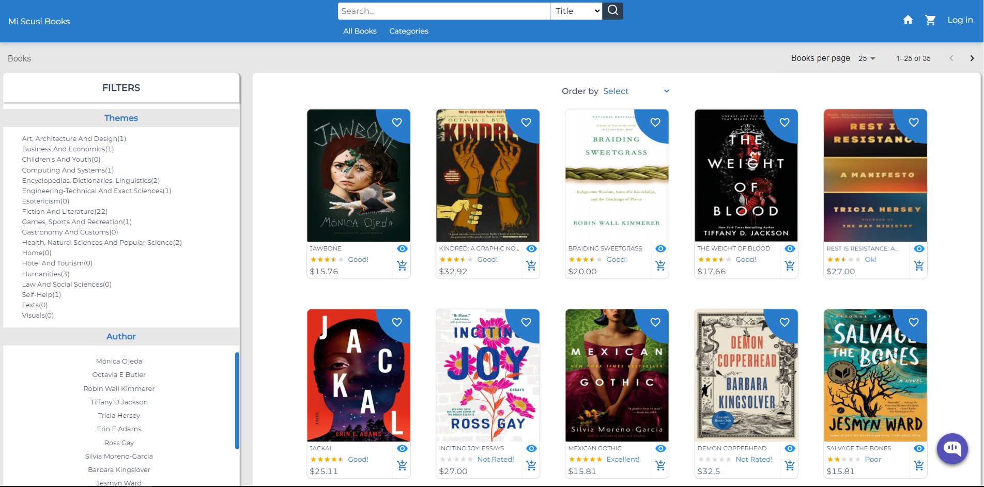Add Salvage the Bones to cart

coord(919,465)
